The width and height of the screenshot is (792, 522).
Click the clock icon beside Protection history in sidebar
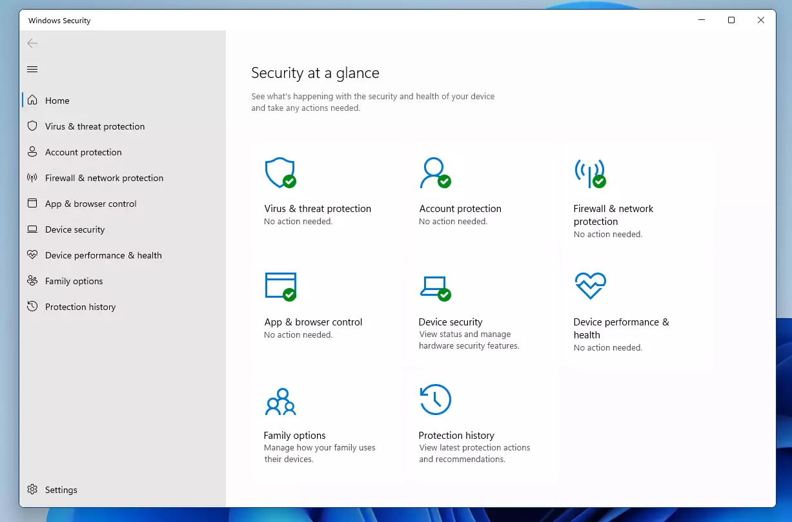(32, 307)
